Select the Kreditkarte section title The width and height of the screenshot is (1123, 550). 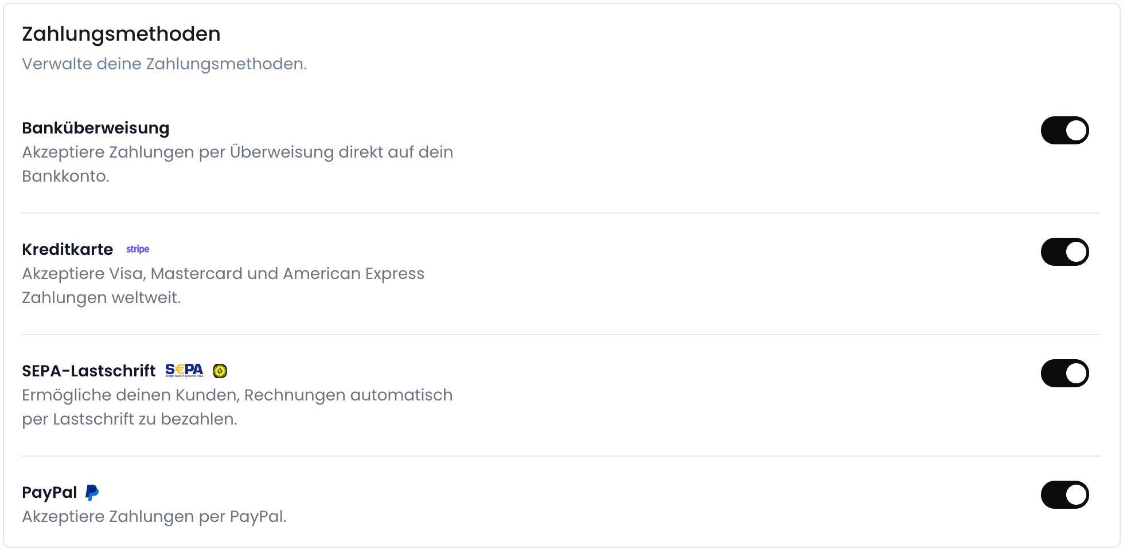click(x=67, y=249)
